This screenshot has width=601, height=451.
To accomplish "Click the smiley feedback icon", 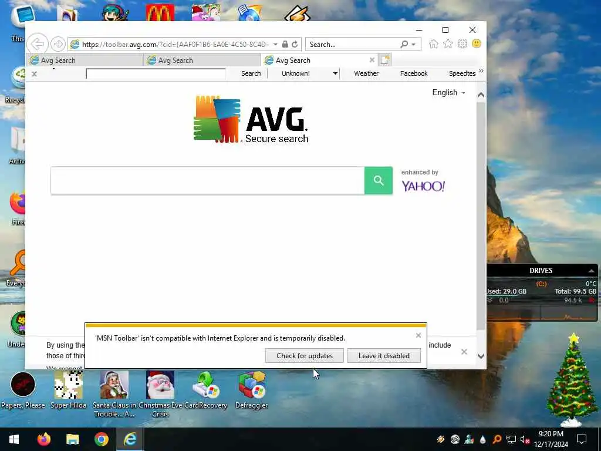I will 477,43.
